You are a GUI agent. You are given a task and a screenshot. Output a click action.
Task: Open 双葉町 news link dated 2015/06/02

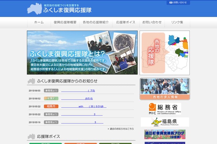[77, 99]
